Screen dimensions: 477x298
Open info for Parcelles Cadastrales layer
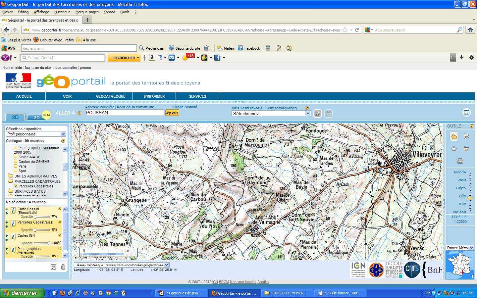pos(13,224)
